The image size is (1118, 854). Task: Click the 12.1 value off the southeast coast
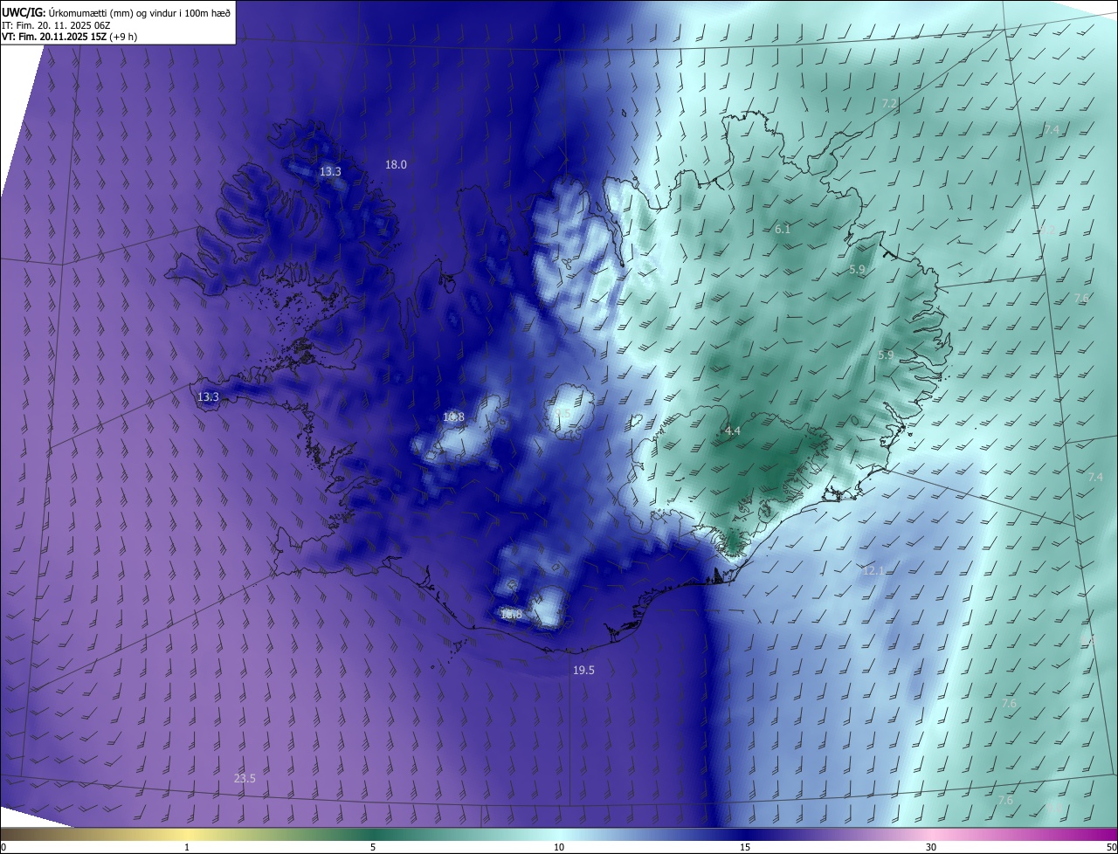tap(873, 571)
